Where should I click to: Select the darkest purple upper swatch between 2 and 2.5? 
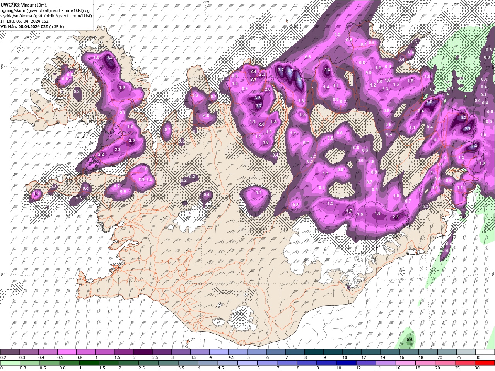143,352
